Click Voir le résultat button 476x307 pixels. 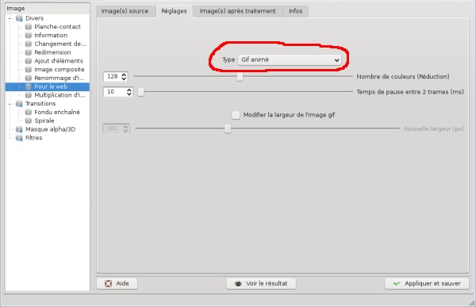tap(261, 284)
